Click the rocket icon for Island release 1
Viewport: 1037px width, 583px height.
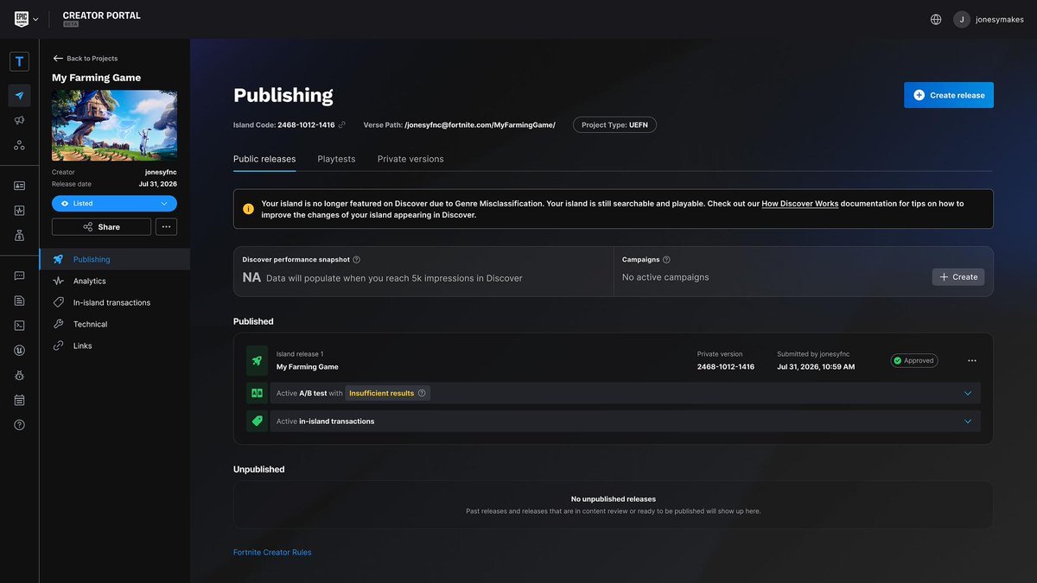[x=257, y=360]
